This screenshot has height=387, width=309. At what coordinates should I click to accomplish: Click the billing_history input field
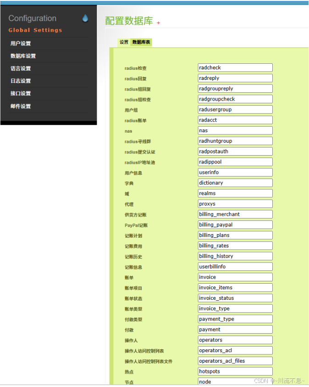(235, 256)
